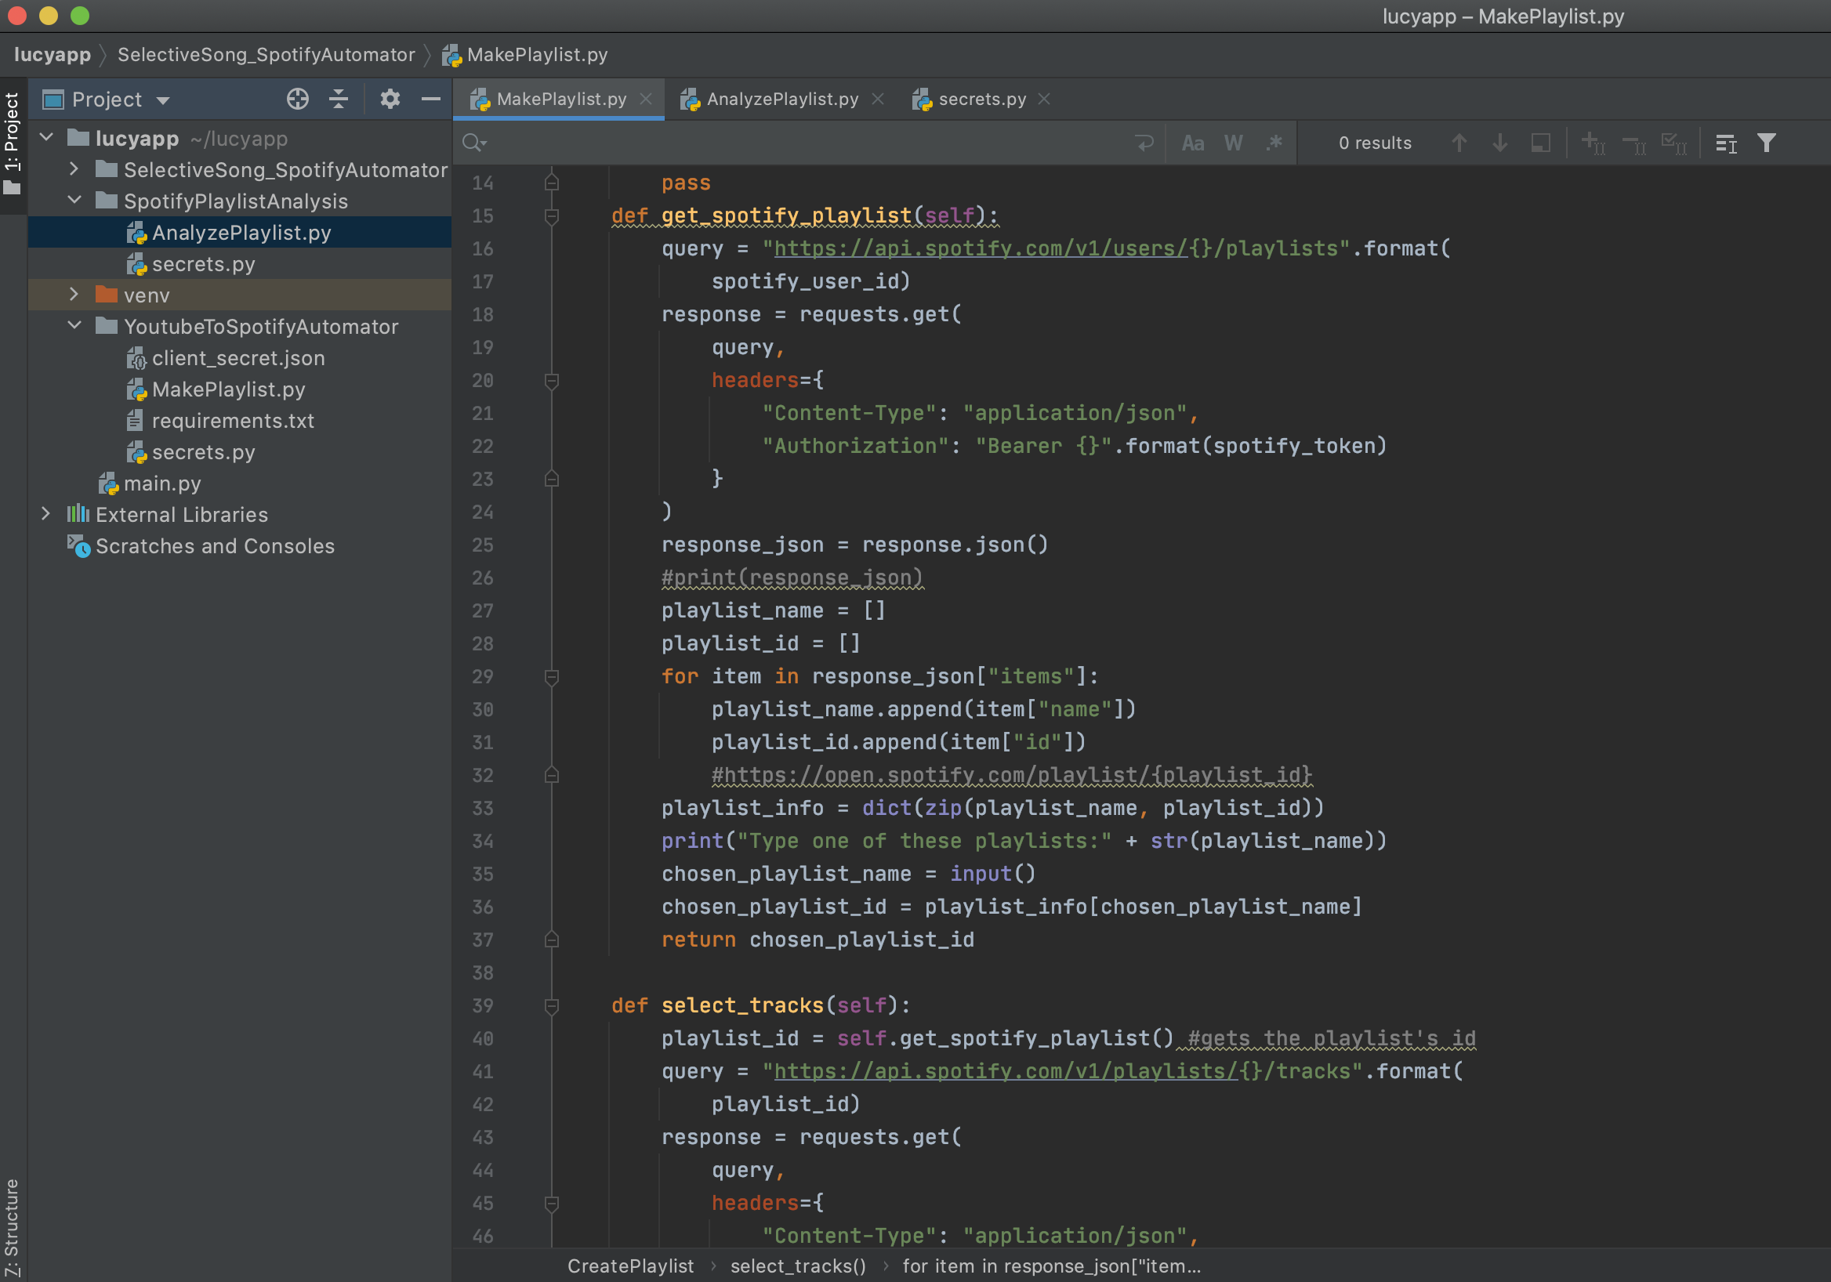The height and width of the screenshot is (1282, 1831).
Task: Click select_tracks() in bottom breadcrumb
Action: [797, 1266]
